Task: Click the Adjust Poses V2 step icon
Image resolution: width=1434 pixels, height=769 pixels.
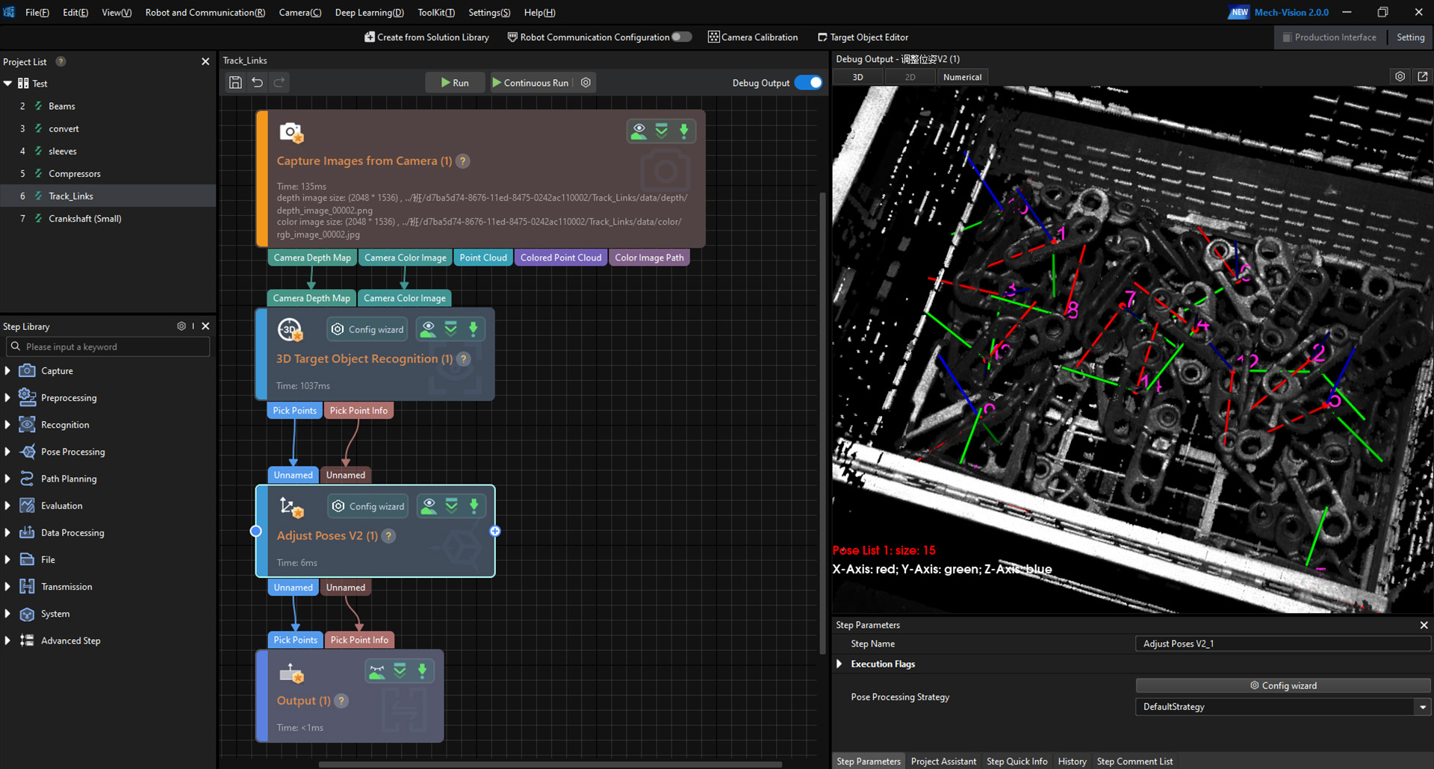Action: pos(291,508)
